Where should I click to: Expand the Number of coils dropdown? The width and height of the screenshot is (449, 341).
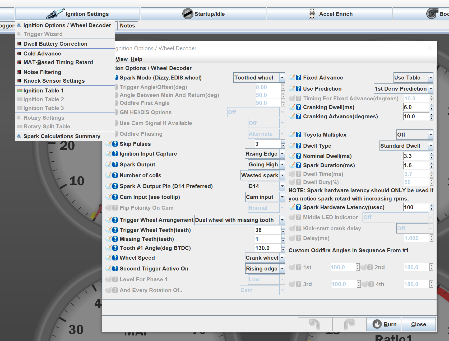[x=282, y=175]
